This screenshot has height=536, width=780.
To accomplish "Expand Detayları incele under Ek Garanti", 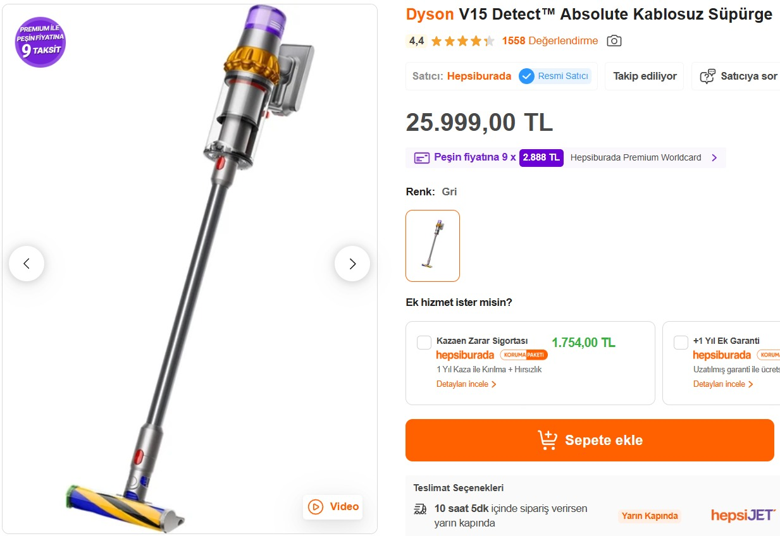I will [723, 384].
